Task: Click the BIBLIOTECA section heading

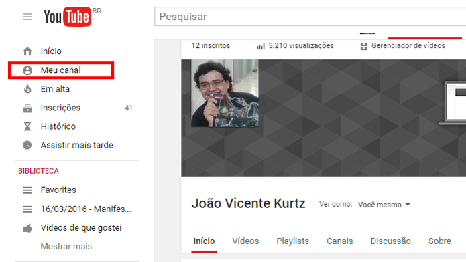Action: [x=38, y=171]
